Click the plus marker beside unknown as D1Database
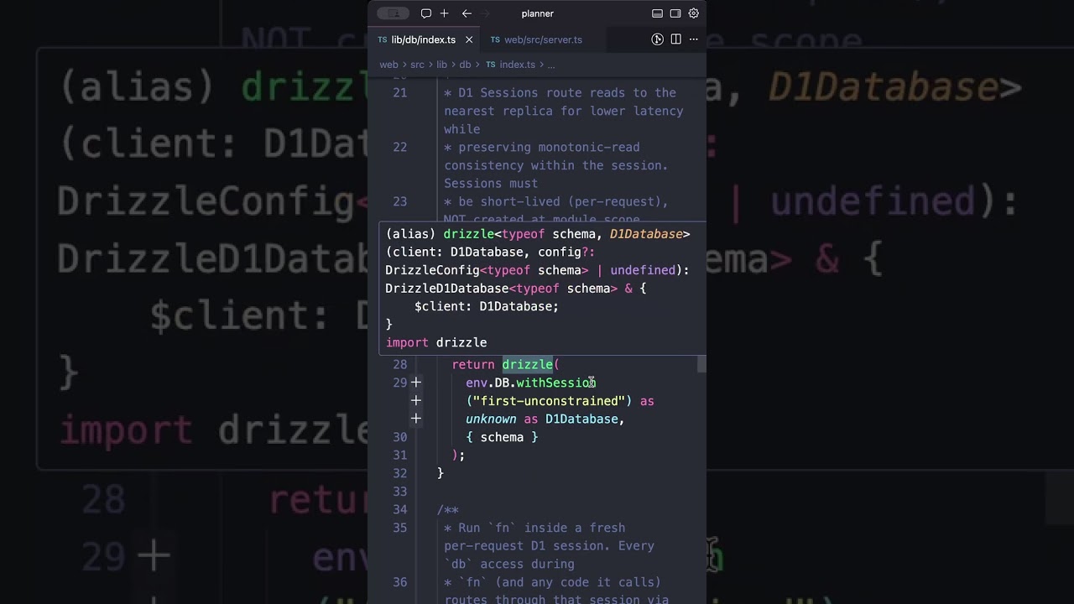Screen dimensions: 1074x604 tap(415, 419)
